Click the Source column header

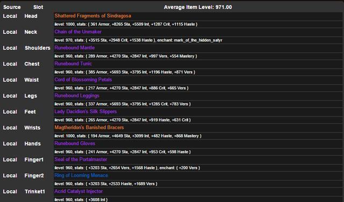12,7
